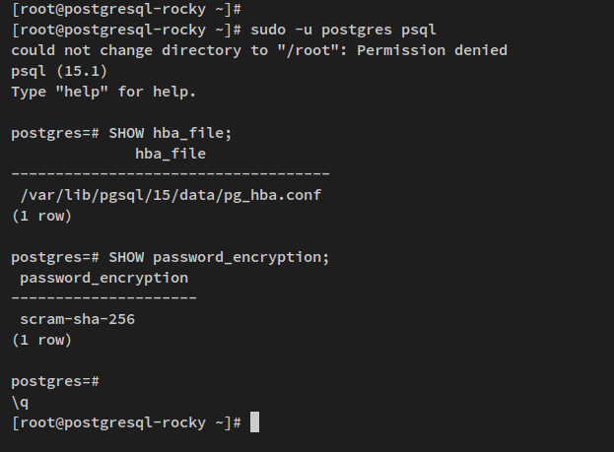Click the pg_hba.conf file path output
This screenshot has width=614, height=452.
coord(171,195)
